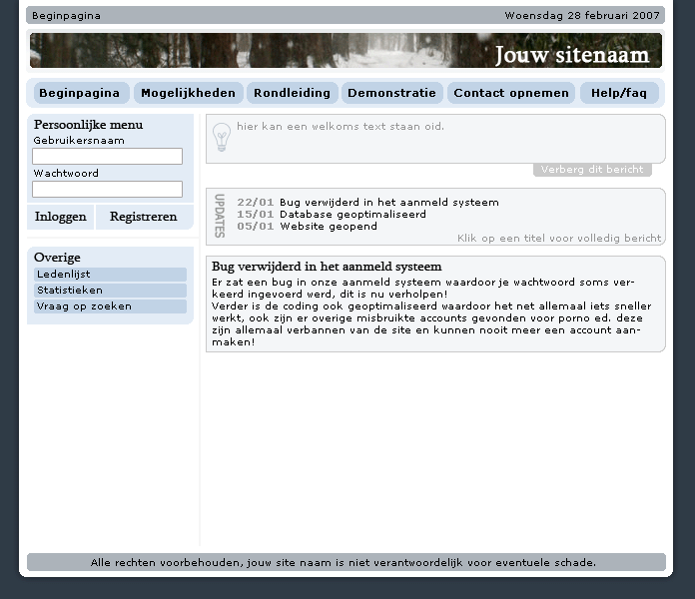
Task: Click the Beginpagina breadcrumb in top bar
Action: click(66, 16)
